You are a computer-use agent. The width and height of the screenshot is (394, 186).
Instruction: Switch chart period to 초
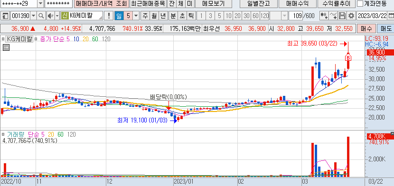pyautogui.click(x=182, y=16)
